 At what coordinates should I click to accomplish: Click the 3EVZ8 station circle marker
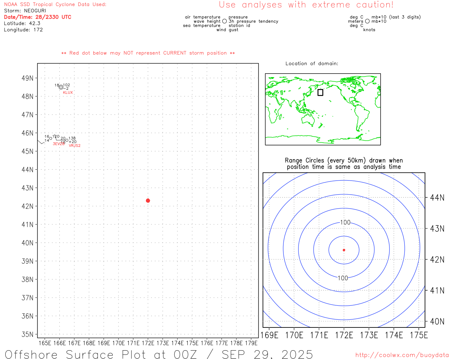click(x=51, y=138)
